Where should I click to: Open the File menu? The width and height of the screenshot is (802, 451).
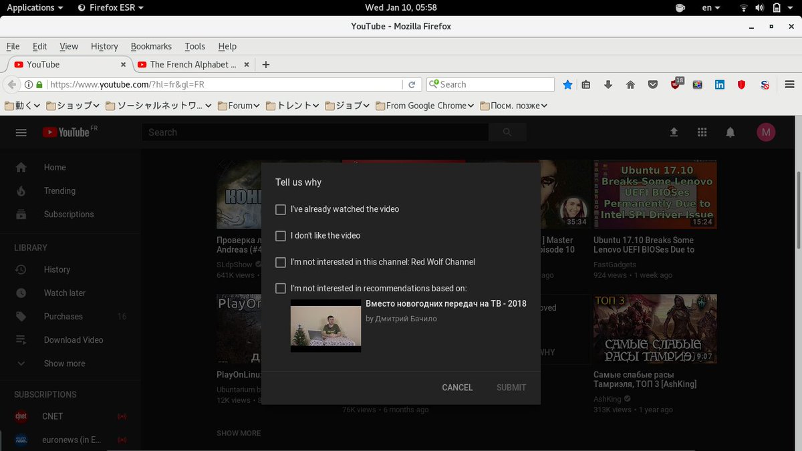pos(13,46)
